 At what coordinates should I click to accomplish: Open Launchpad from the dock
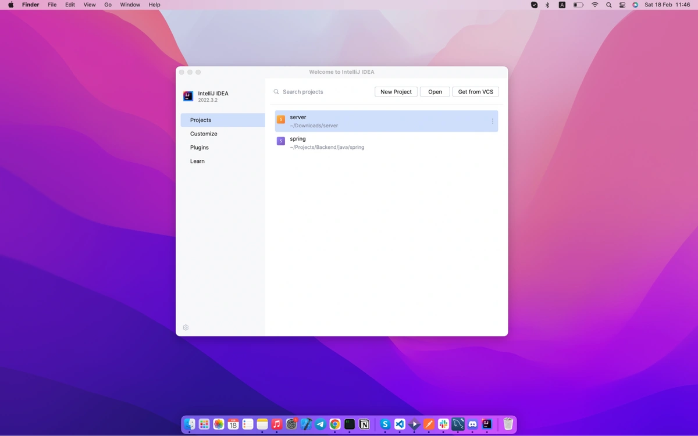204,424
